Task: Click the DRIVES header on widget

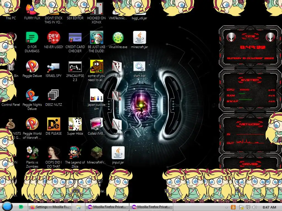Action: click(x=250, y=164)
